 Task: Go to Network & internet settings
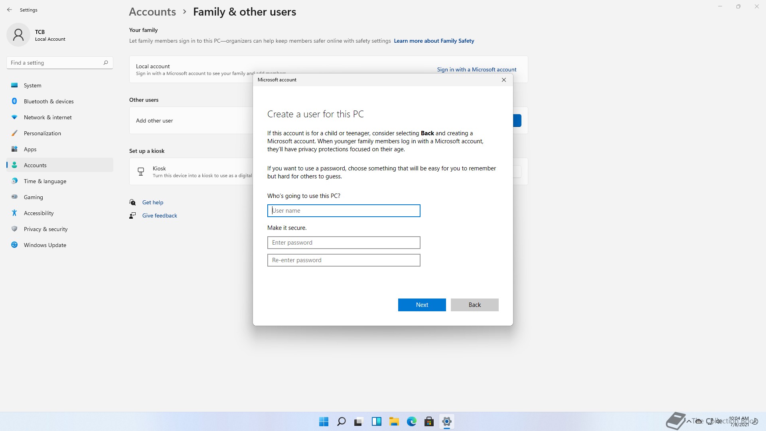60,117
